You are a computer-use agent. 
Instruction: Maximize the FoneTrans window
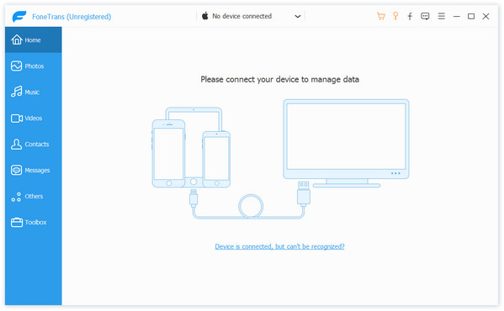(x=471, y=16)
